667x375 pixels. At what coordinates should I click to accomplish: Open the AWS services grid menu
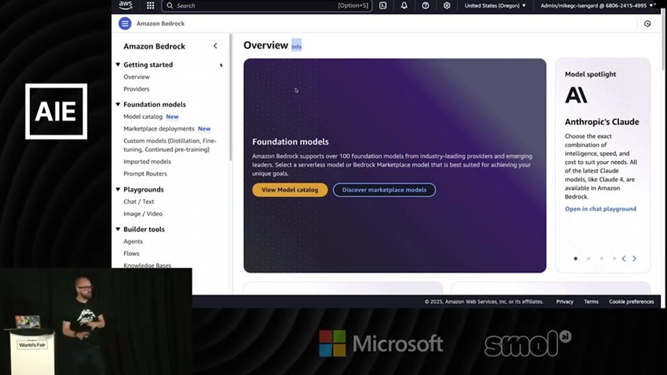coord(150,6)
